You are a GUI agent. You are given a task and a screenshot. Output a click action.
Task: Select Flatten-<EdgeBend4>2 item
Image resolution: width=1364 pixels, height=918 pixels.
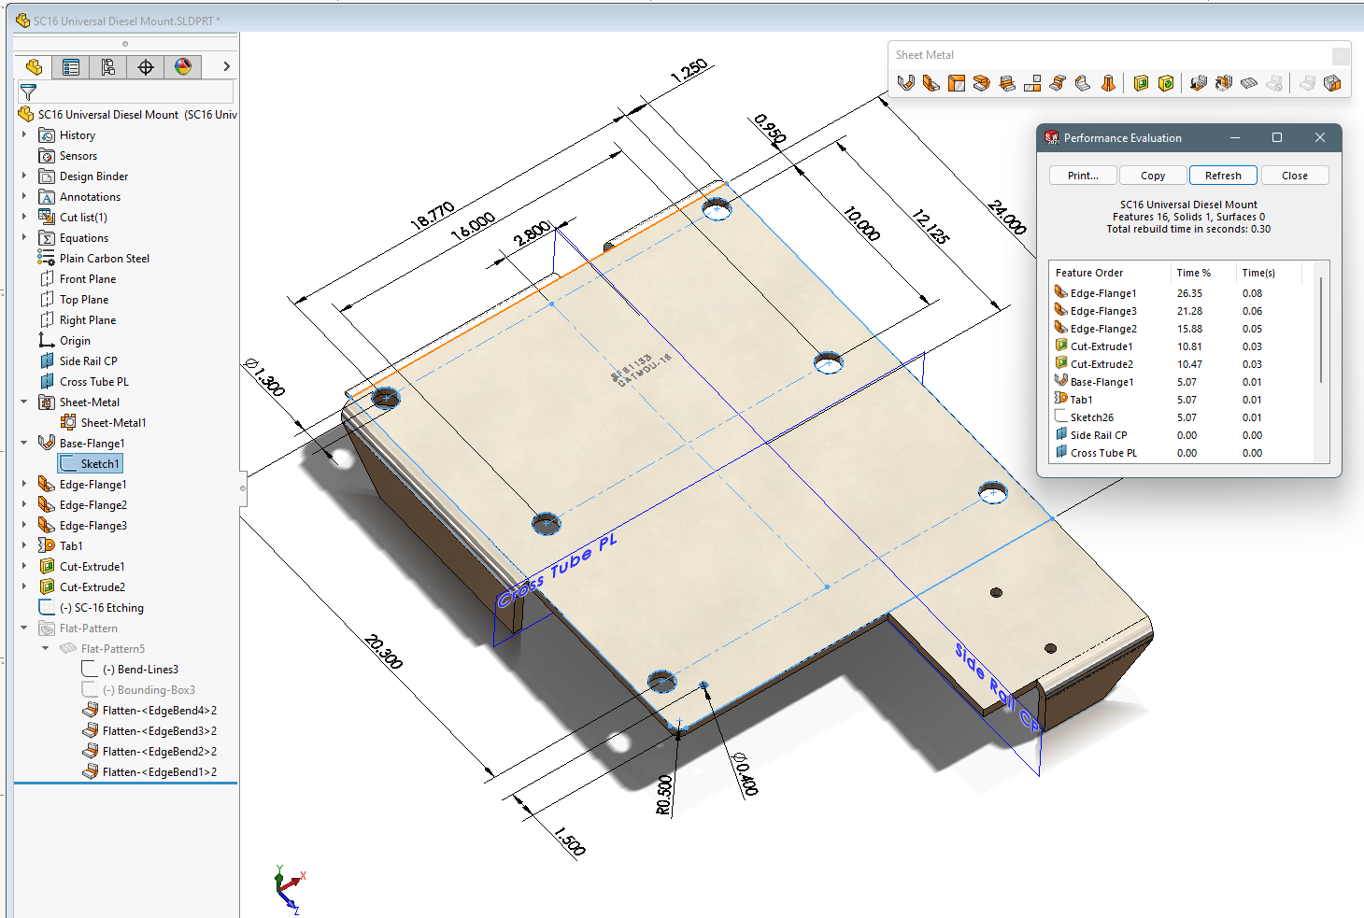coord(159,711)
